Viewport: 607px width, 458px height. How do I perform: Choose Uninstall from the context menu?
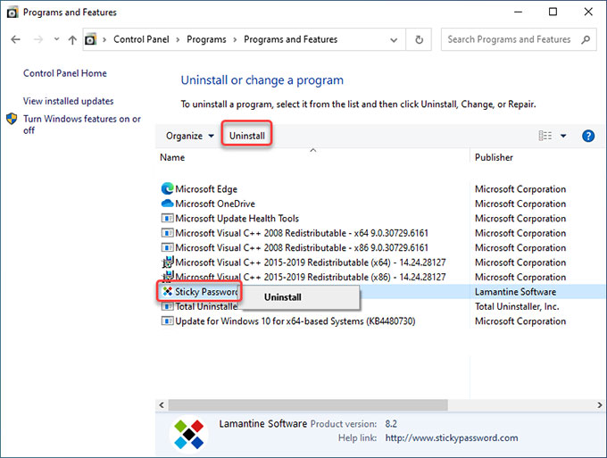[x=300, y=297]
